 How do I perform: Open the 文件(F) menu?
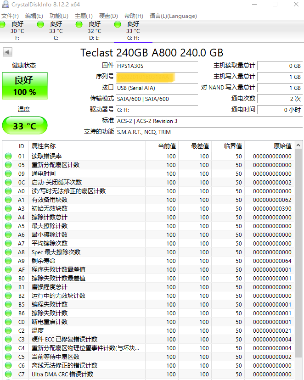(10, 16)
